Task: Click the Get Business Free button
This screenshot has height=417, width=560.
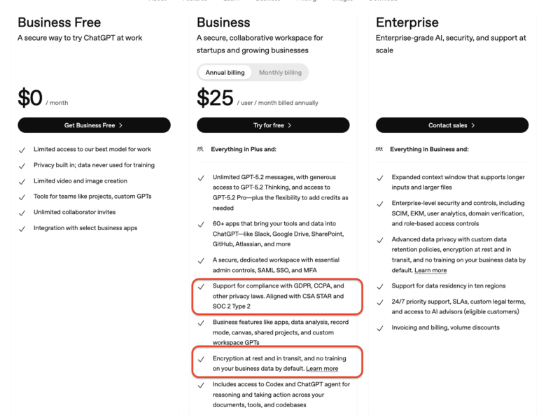Action: (x=94, y=125)
